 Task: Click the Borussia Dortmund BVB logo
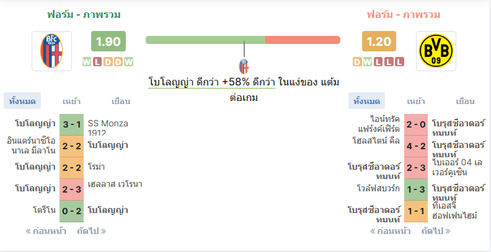(x=436, y=51)
